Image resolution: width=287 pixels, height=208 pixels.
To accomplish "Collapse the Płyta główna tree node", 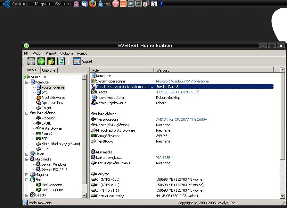I will click(27, 113).
